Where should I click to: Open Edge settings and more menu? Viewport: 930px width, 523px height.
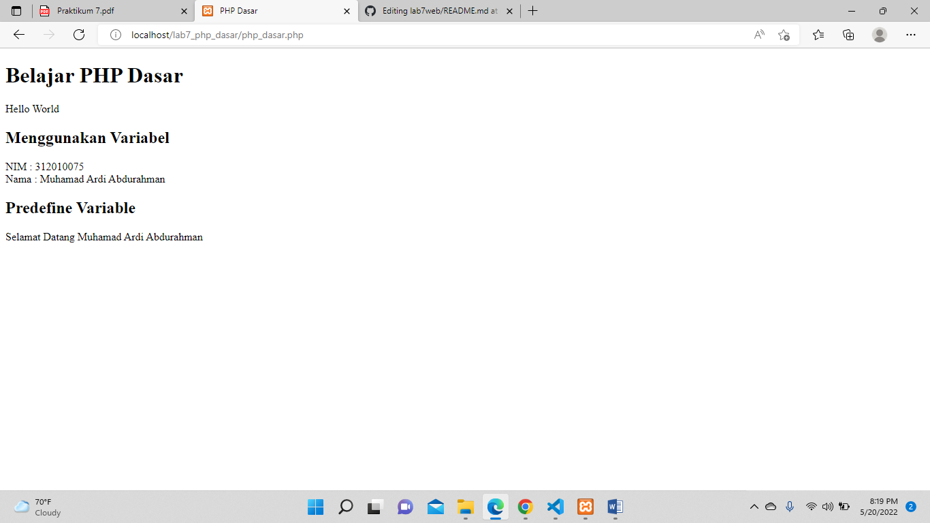[911, 35]
